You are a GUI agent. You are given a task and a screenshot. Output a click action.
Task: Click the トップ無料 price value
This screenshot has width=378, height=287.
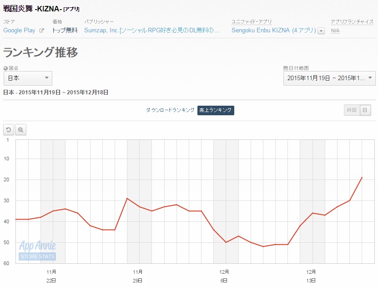click(65, 31)
